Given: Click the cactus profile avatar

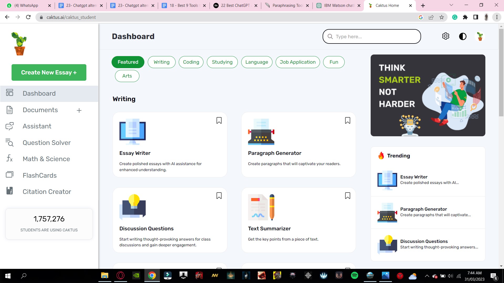Looking at the screenshot, I should click(480, 36).
